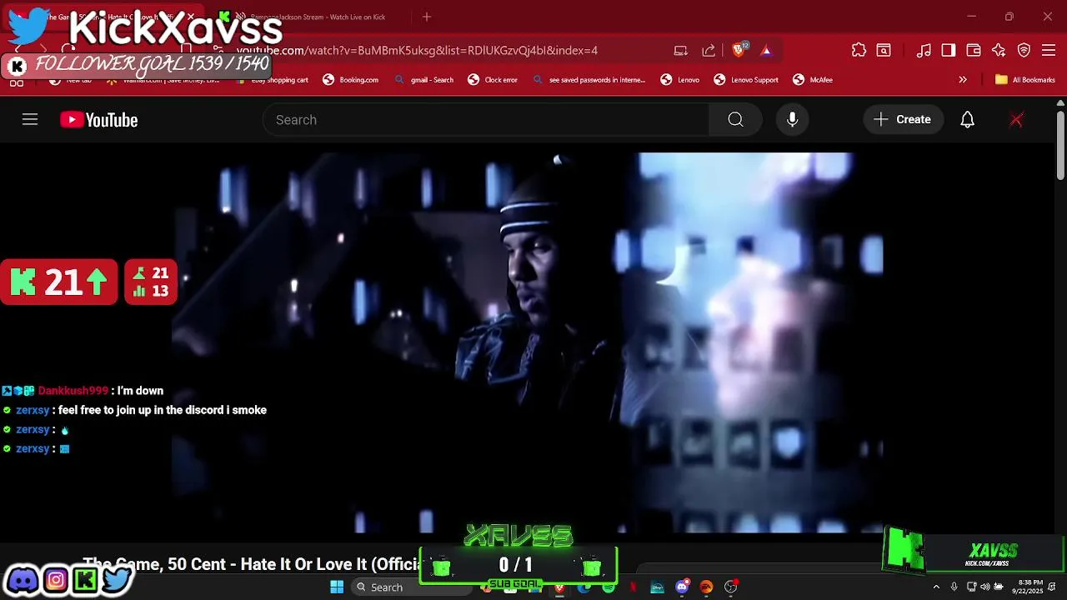1067x600 pixels.
Task: Open Discord from the taskbar
Action: [682, 587]
